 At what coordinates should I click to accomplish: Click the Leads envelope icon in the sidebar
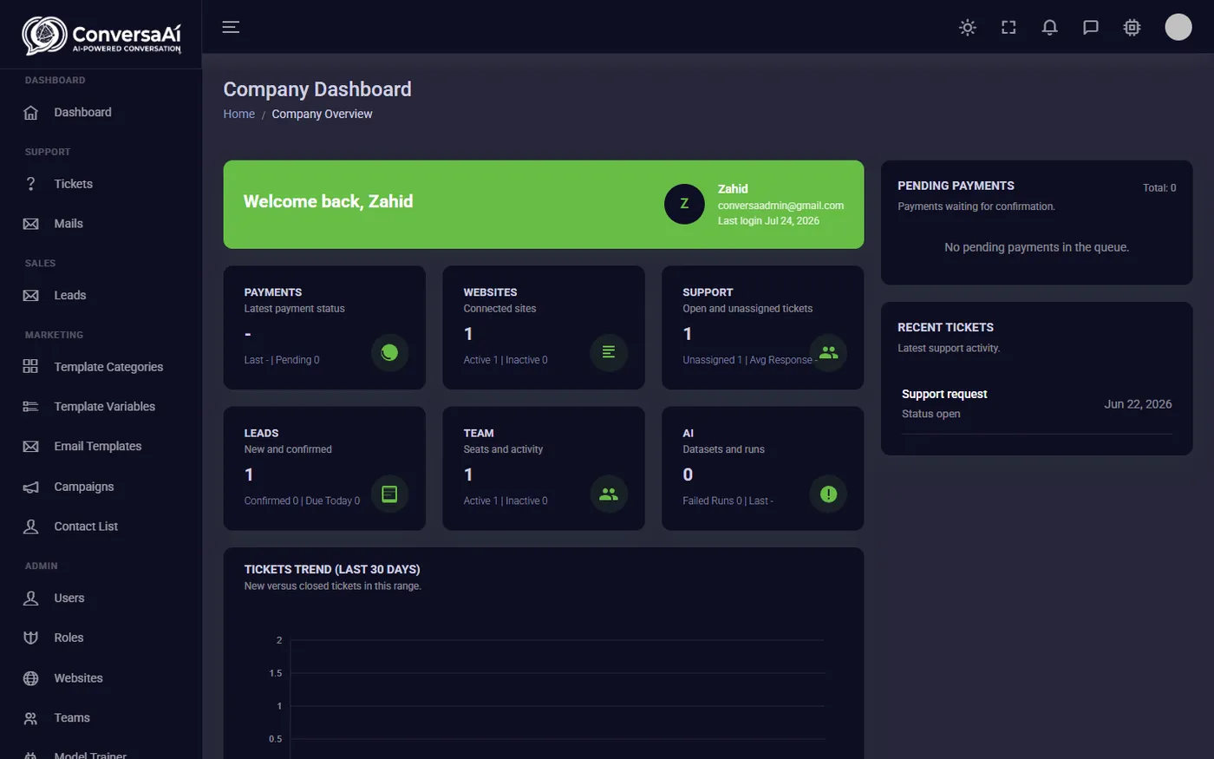[x=30, y=296]
